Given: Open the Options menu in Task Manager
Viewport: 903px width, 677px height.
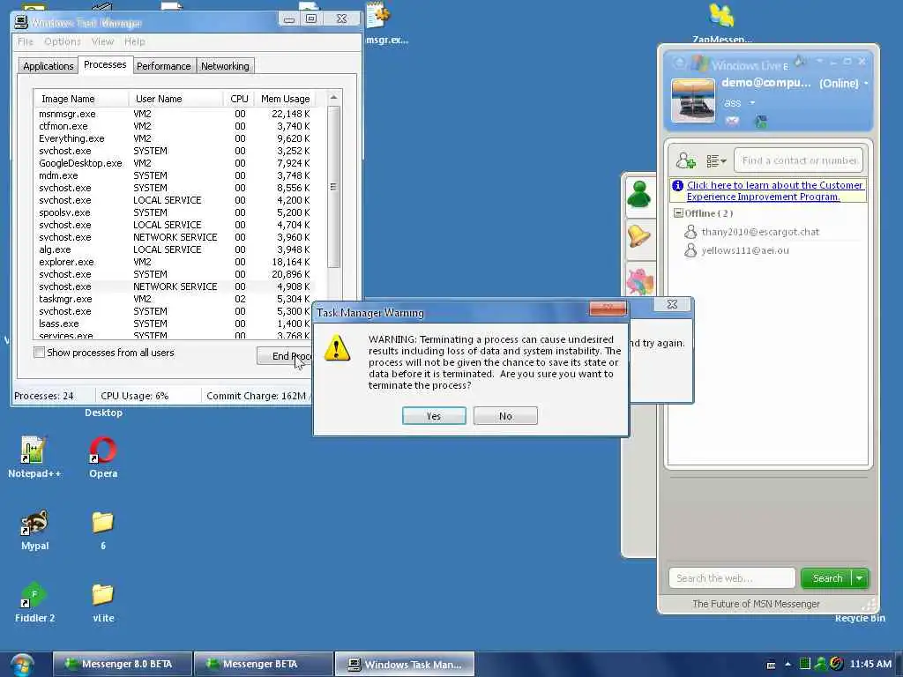Looking at the screenshot, I should [x=63, y=41].
